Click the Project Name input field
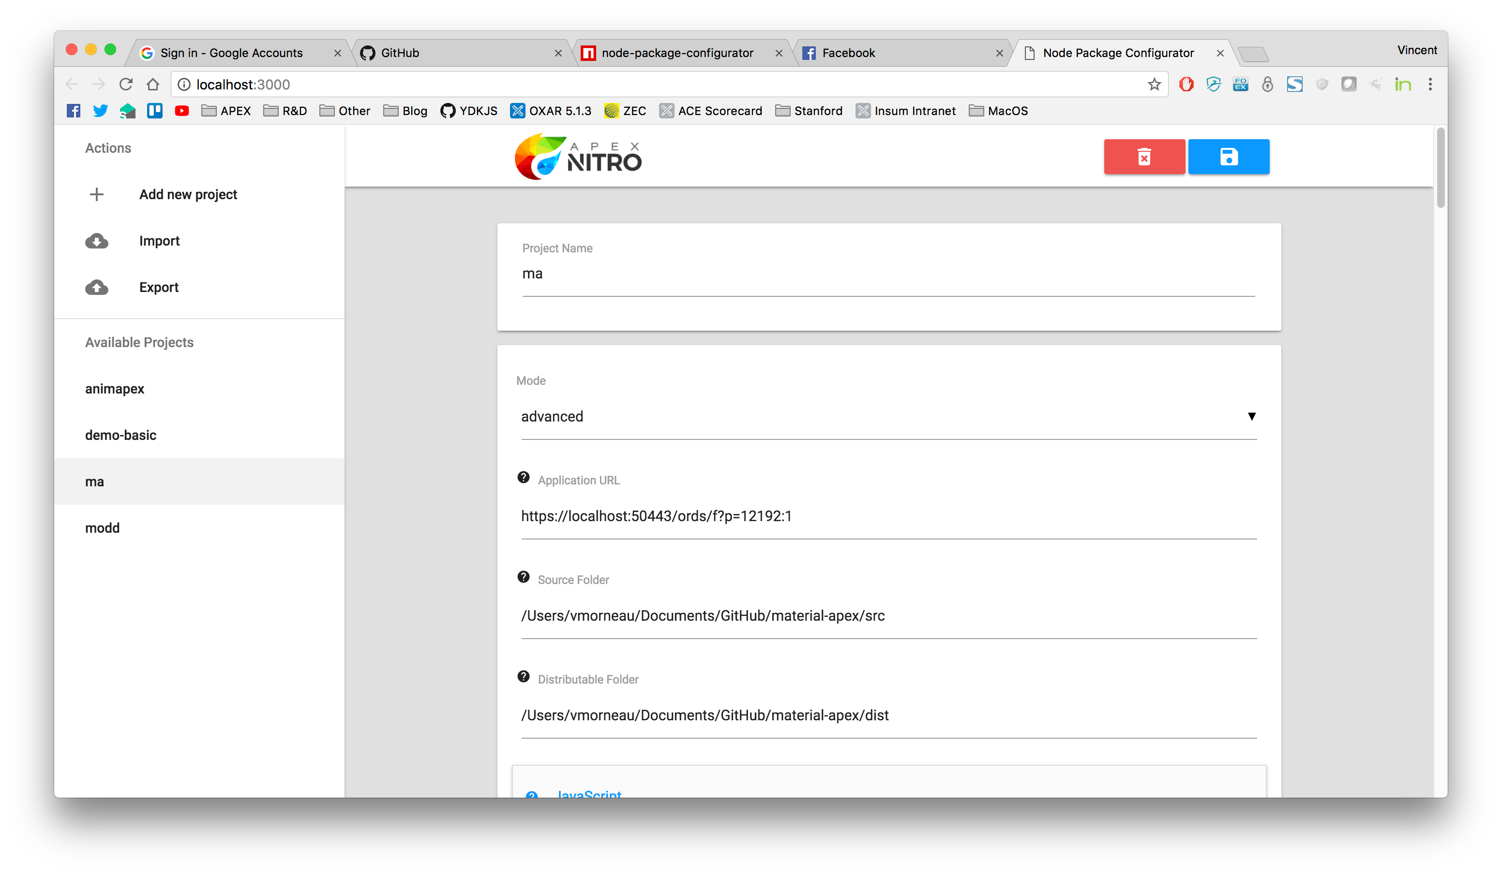This screenshot has height=875, width=1502. pyautogui.click(x=888, y=275)
